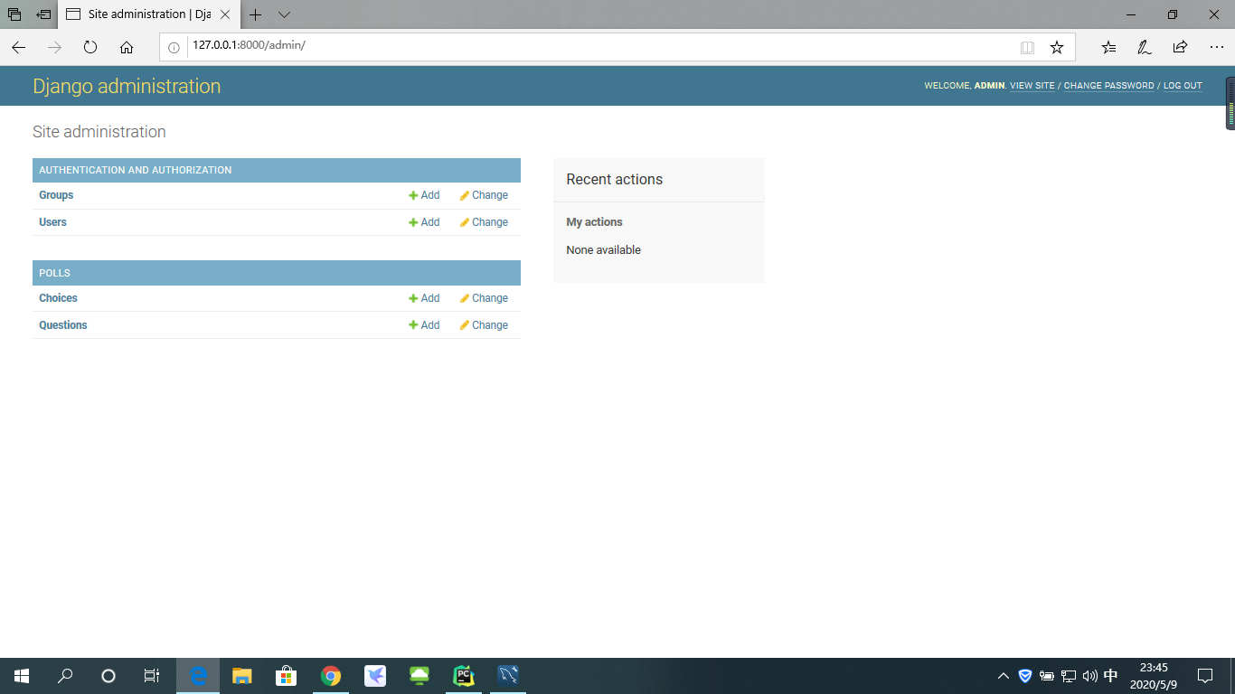Open the clock and calendar flyout
Image resolution: width=1235 pixels, height=694 pixels.
(x=1154, y=676)
